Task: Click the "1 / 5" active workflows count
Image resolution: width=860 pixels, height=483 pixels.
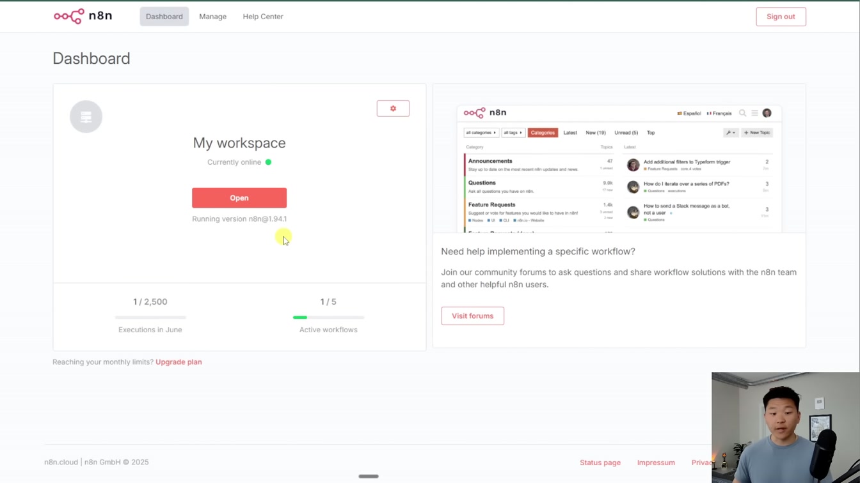Action: [328, 302]
